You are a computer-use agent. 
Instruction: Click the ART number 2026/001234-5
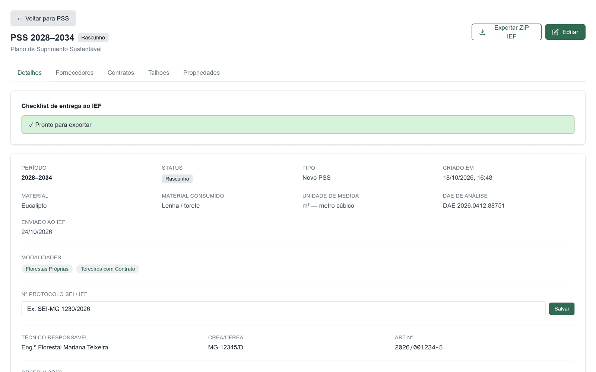[419, 347]
